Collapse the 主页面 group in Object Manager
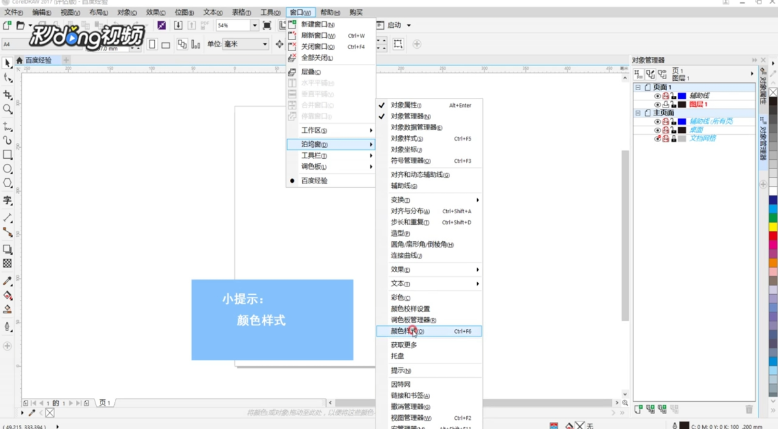The height and width of the screenshot is (429, 778). click(x=637, y=112)
